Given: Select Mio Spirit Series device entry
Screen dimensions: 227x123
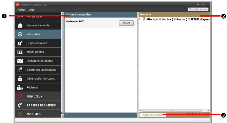Looking at the screenshot, I should (x=178, y=19).
